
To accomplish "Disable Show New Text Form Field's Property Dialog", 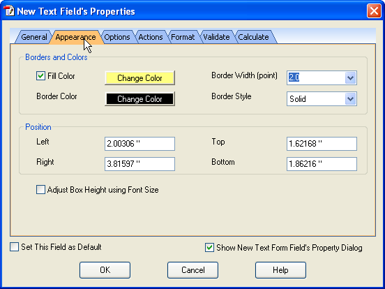I will [209, 248].
